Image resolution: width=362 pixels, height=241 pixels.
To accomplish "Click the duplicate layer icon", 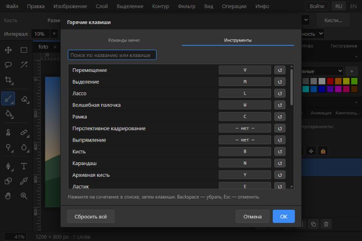I will [313, 224].
